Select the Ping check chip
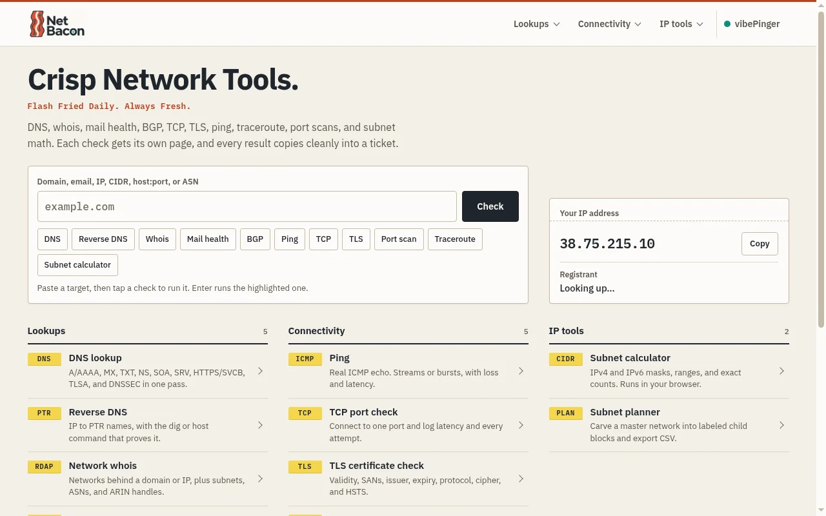The height and width of the screenshot is (516, 826). [x=290, y=239]
